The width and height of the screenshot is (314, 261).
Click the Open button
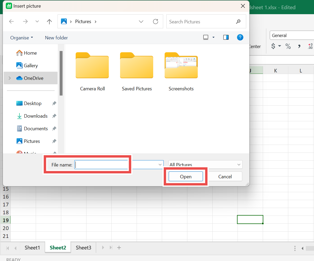coord(186,176)
